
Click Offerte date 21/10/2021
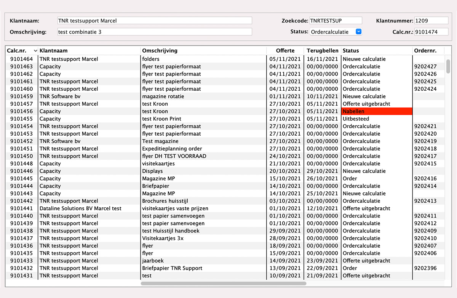pos(285,163)
